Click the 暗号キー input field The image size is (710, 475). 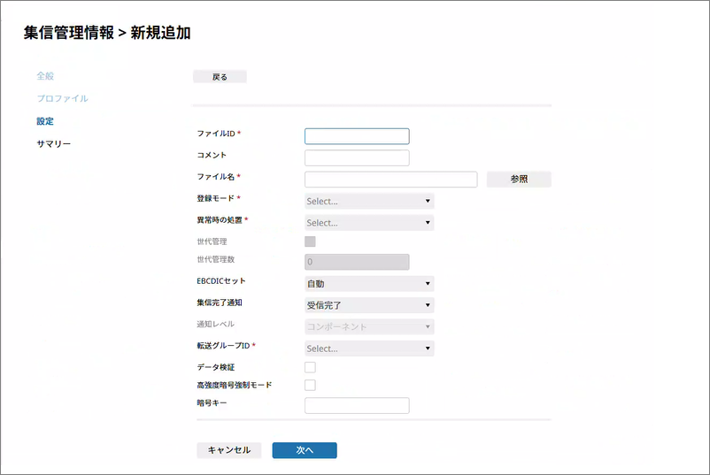357,406
